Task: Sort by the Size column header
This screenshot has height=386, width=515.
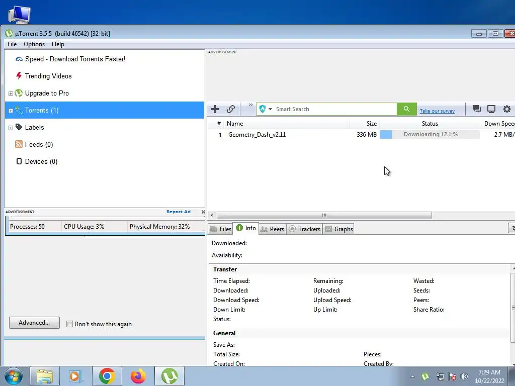Action: pos(364,124)
